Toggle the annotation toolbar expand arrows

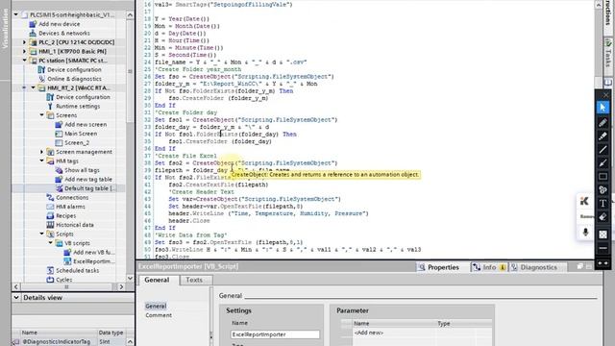tap(603, 262)
